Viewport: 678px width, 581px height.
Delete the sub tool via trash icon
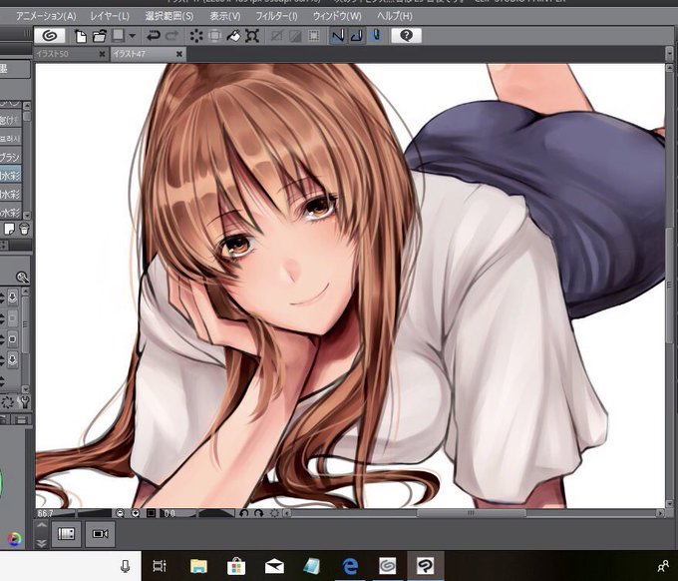24,229
